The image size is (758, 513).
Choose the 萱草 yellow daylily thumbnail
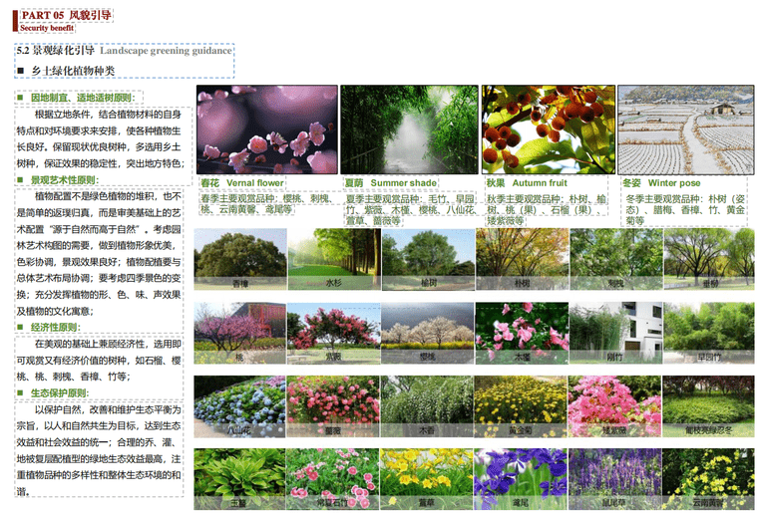(x=427, y=479)
